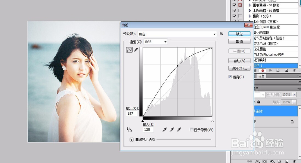Switch to the 信息 tab
The image size is (301, 163).
pos(261,76)
